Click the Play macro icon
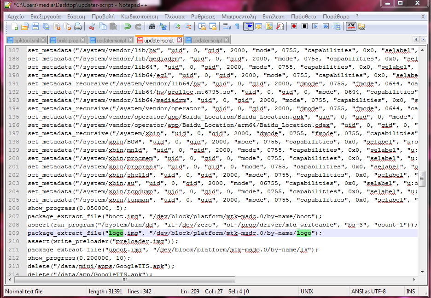This screenshot has width=431, height=298. (x=315, y=26)
